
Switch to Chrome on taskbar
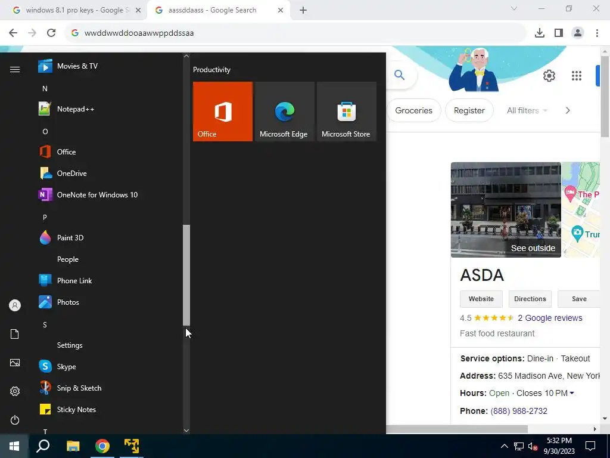pos(102,446)
